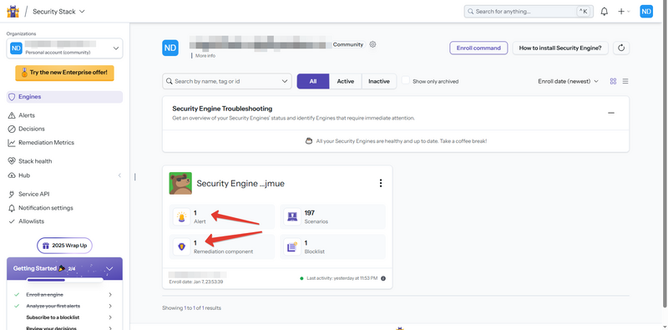Screen dimensions: 668x330
Task: Select the All filter tab
Action: (x=312, y=81)
